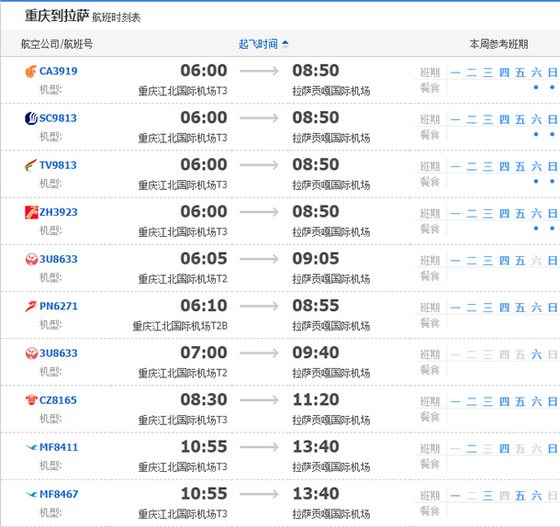The image size is (560, 527).
Task: Open flight CZ8165 link
Action: pyautogui.click(x=58, y=400)
